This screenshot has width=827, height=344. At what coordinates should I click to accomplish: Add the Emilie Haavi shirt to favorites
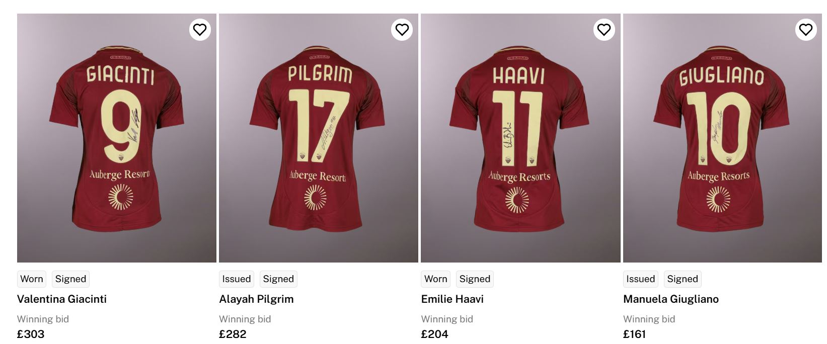[x=604, y=30]
